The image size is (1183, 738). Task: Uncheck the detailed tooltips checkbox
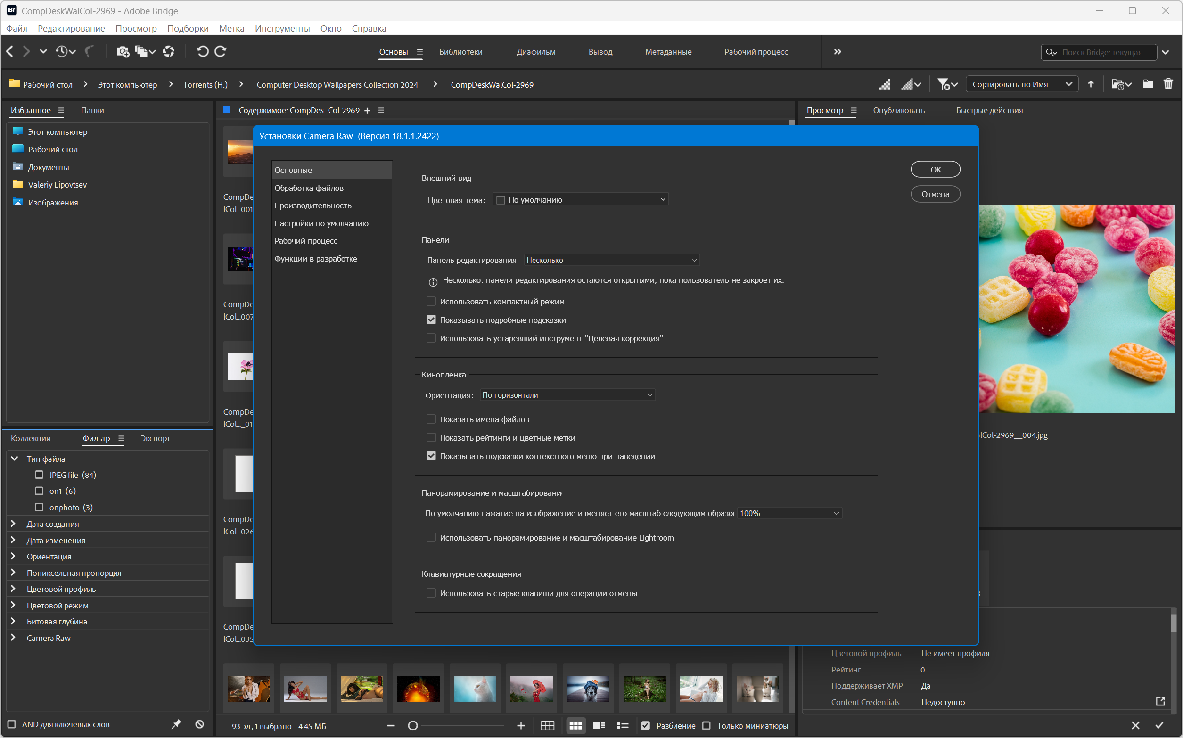coord(431,320)
